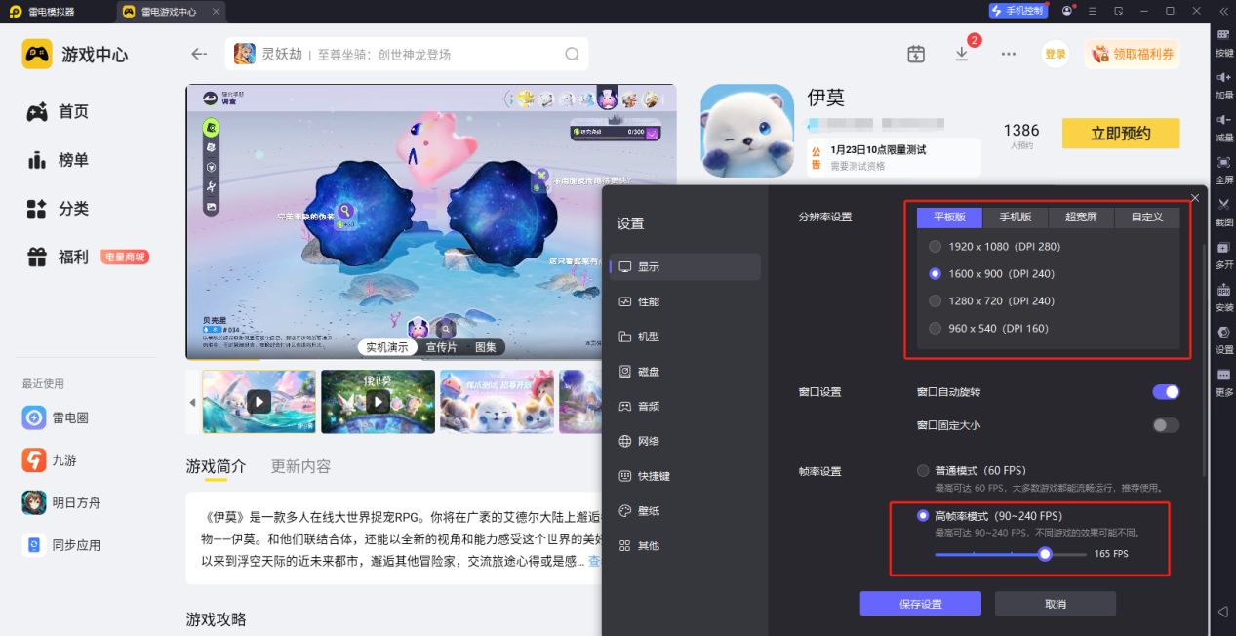Switch to 图集 gallery tab
The width and height of the screenshot is (1236, 636).
pos(485,347)
